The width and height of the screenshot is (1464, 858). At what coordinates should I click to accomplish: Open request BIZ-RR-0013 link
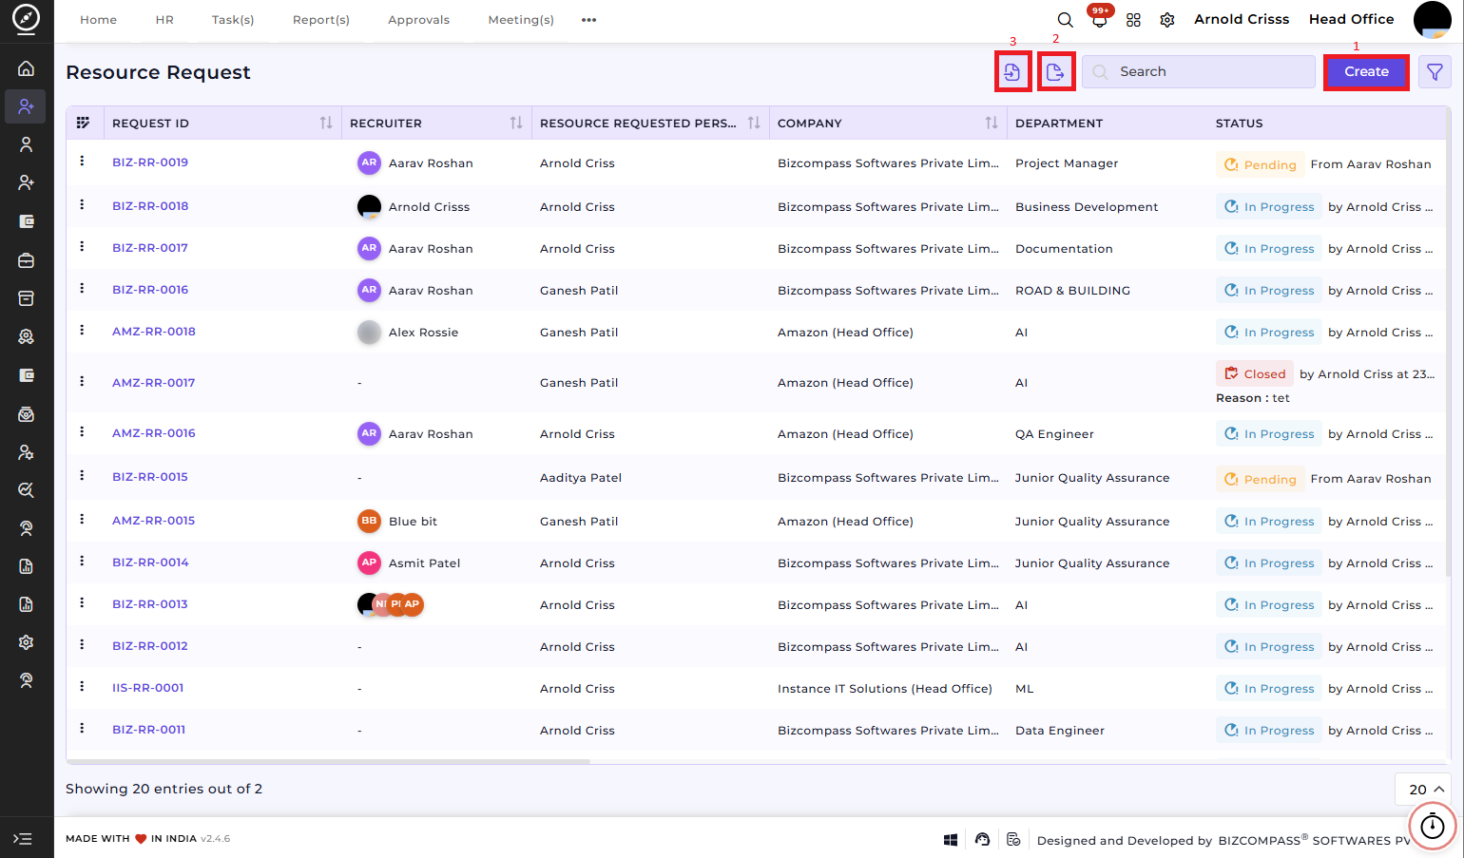tap(150, 604)
